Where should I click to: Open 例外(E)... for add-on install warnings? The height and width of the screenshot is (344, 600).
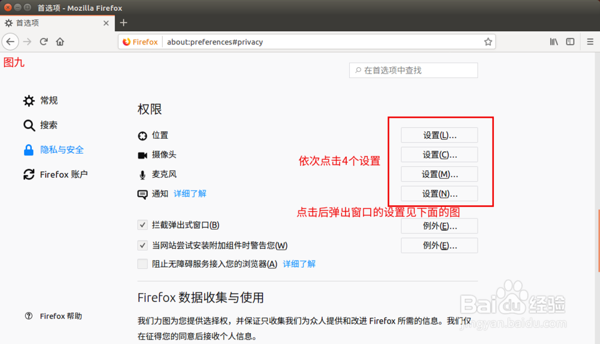[439, 246]
